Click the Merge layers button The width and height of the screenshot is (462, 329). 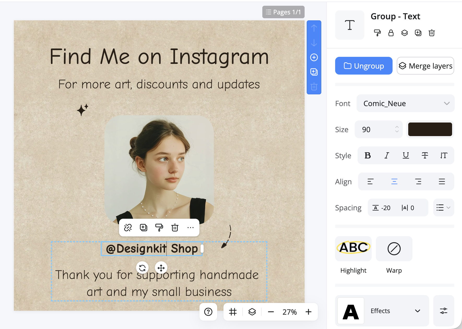425,66
